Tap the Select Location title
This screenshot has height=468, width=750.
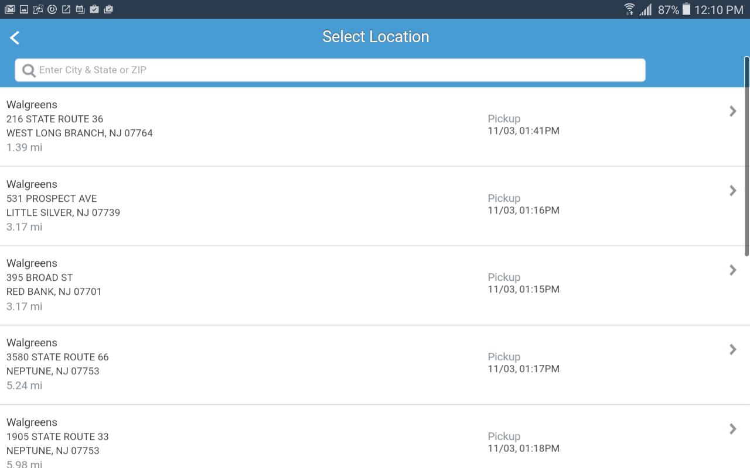[x=376, y=37]
